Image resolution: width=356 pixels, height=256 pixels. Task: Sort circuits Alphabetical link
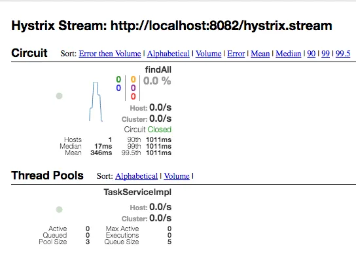click(168, 54)
